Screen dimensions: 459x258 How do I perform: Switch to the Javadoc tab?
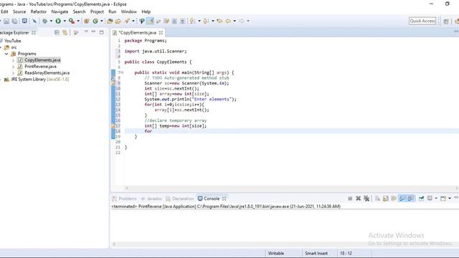point(151,199)
